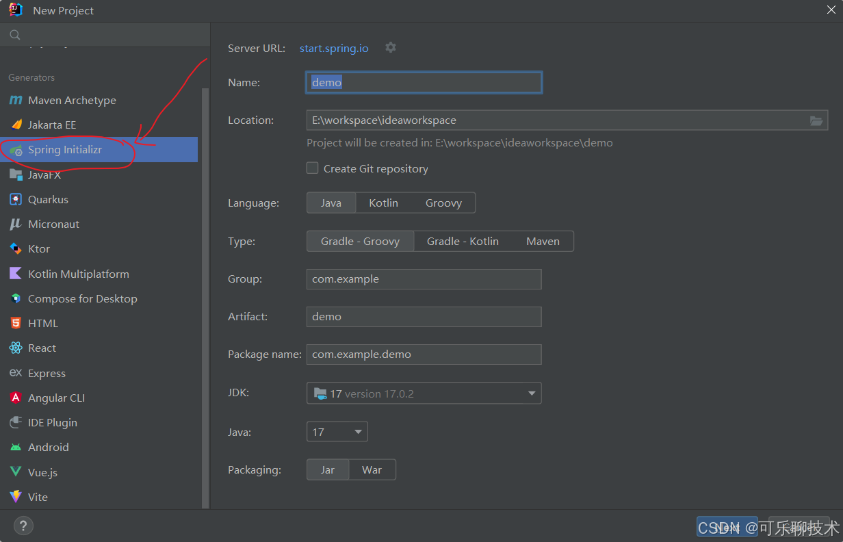Viewport: 843px width, 542px height.
Task: Open help with the question mark button
Action: 23,526
